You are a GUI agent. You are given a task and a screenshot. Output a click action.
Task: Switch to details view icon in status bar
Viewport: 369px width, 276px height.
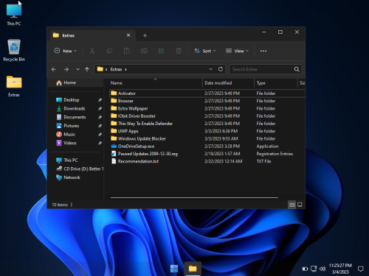coord(292,205)
